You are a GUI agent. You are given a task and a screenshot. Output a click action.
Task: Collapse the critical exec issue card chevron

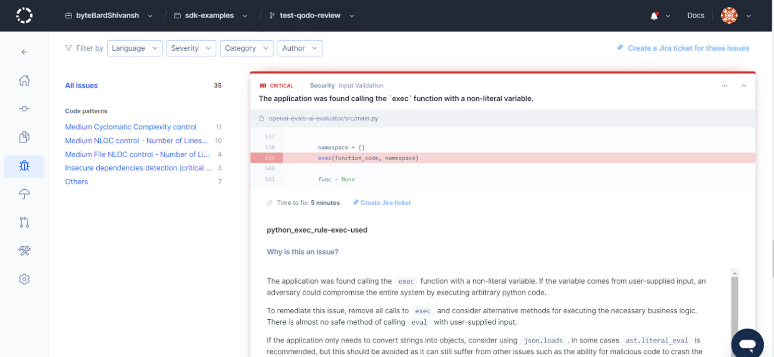pos(744,86)
